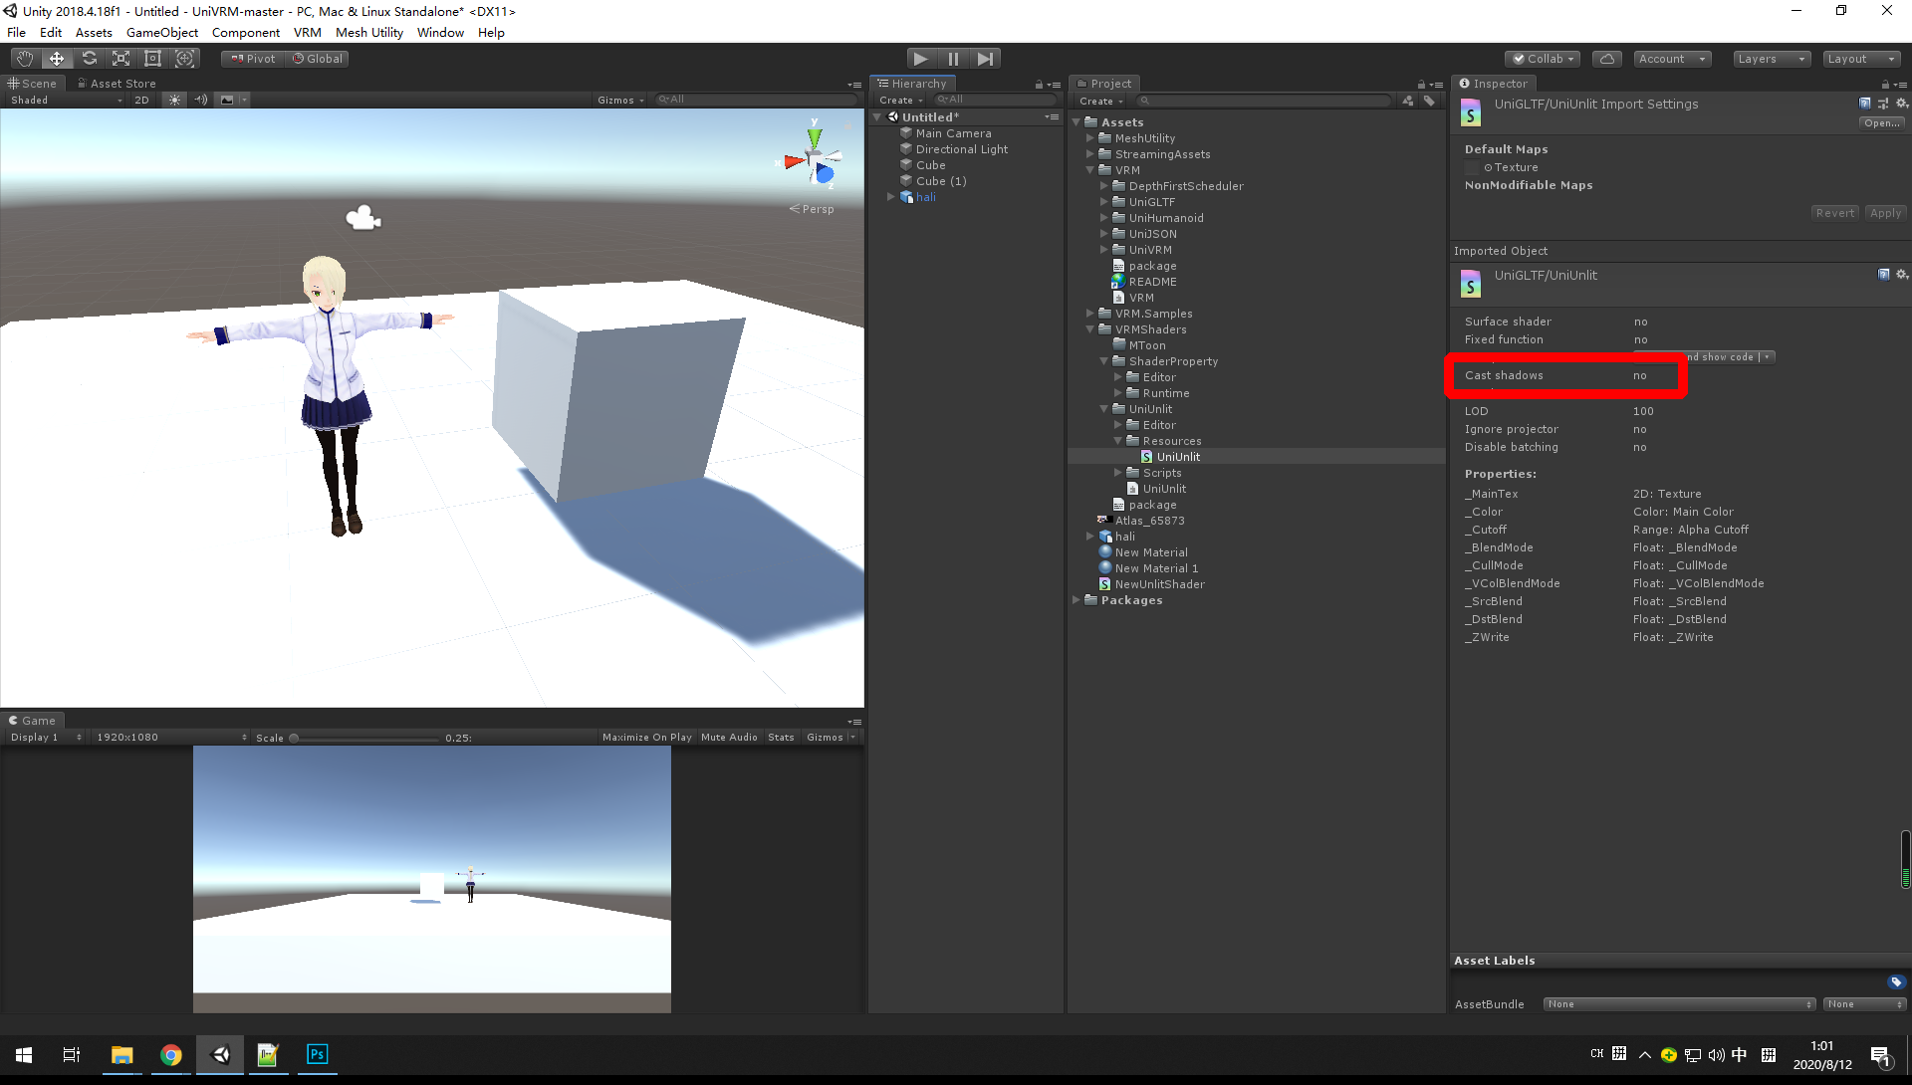This screenshot has height=1085, width=1912.
Task: Activate the Rotate tool
Action: (89, 58)
